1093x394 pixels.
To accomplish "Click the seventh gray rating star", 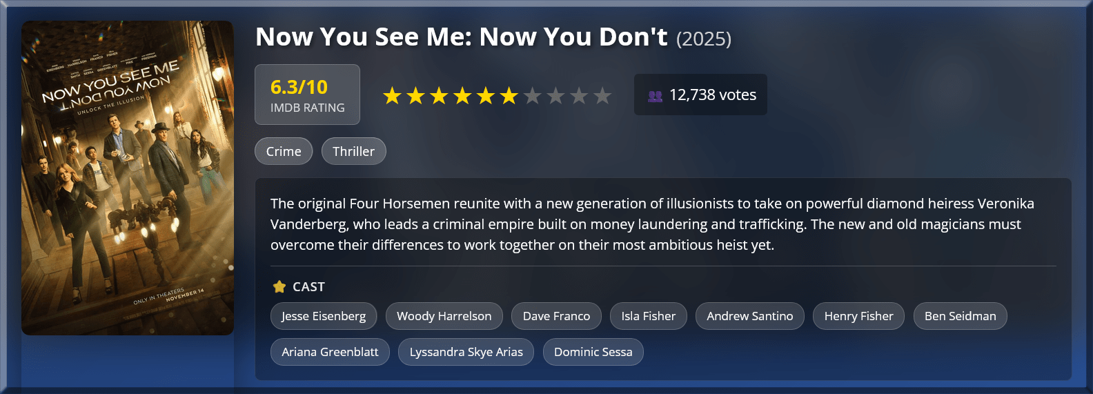I will pyautogui.click(x=532, y=96).
